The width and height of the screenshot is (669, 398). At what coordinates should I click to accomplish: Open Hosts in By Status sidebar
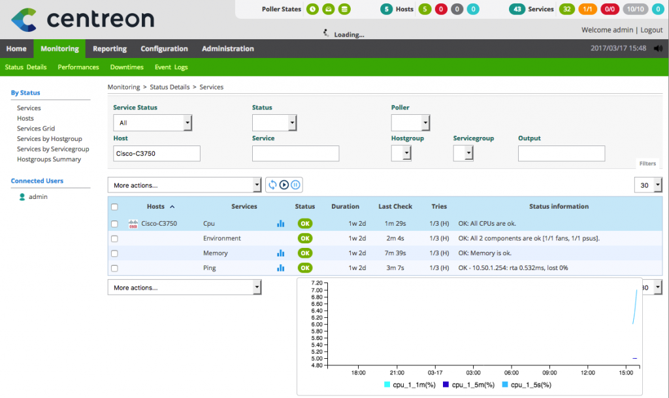[25, 118]
